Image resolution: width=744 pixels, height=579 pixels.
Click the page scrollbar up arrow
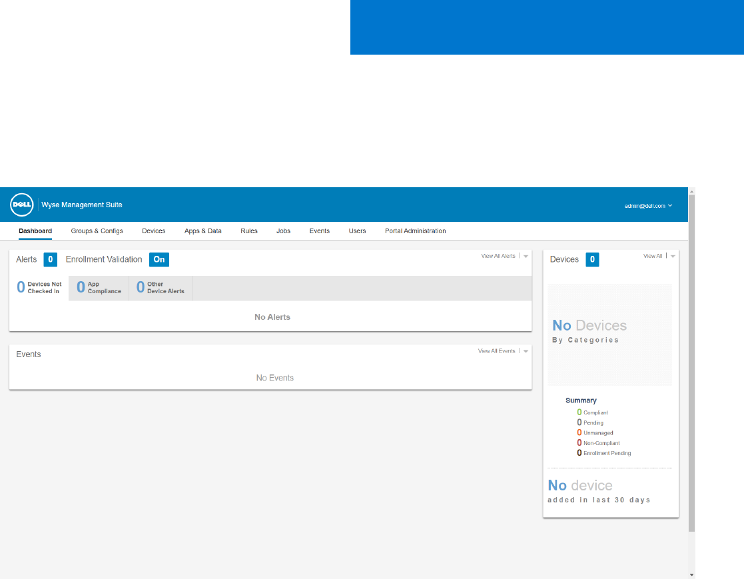click(x=692, y=191)
